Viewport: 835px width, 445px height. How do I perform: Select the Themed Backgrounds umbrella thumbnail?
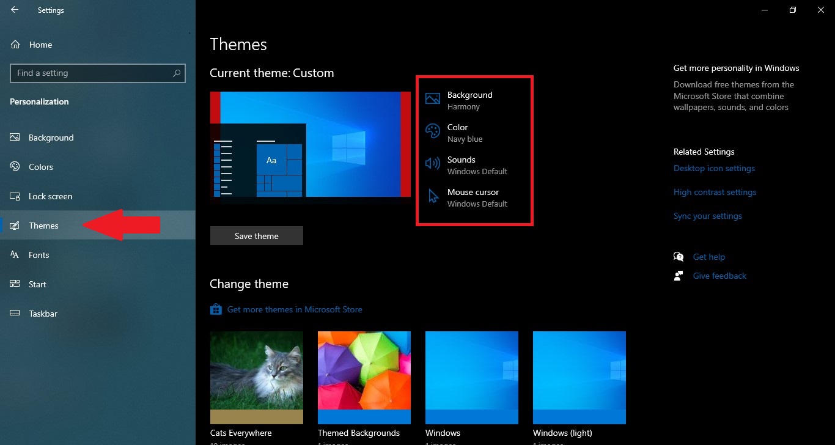pyautogui.click(x=364, y=378)
